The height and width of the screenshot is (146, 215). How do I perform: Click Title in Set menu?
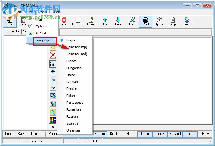[x=42, y=19]
